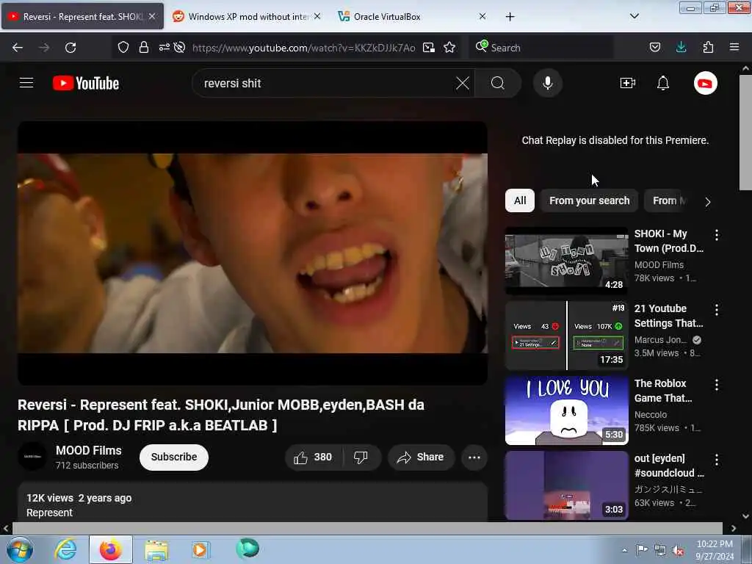Subscribe to MOOD Films

(x=173, y=457)
